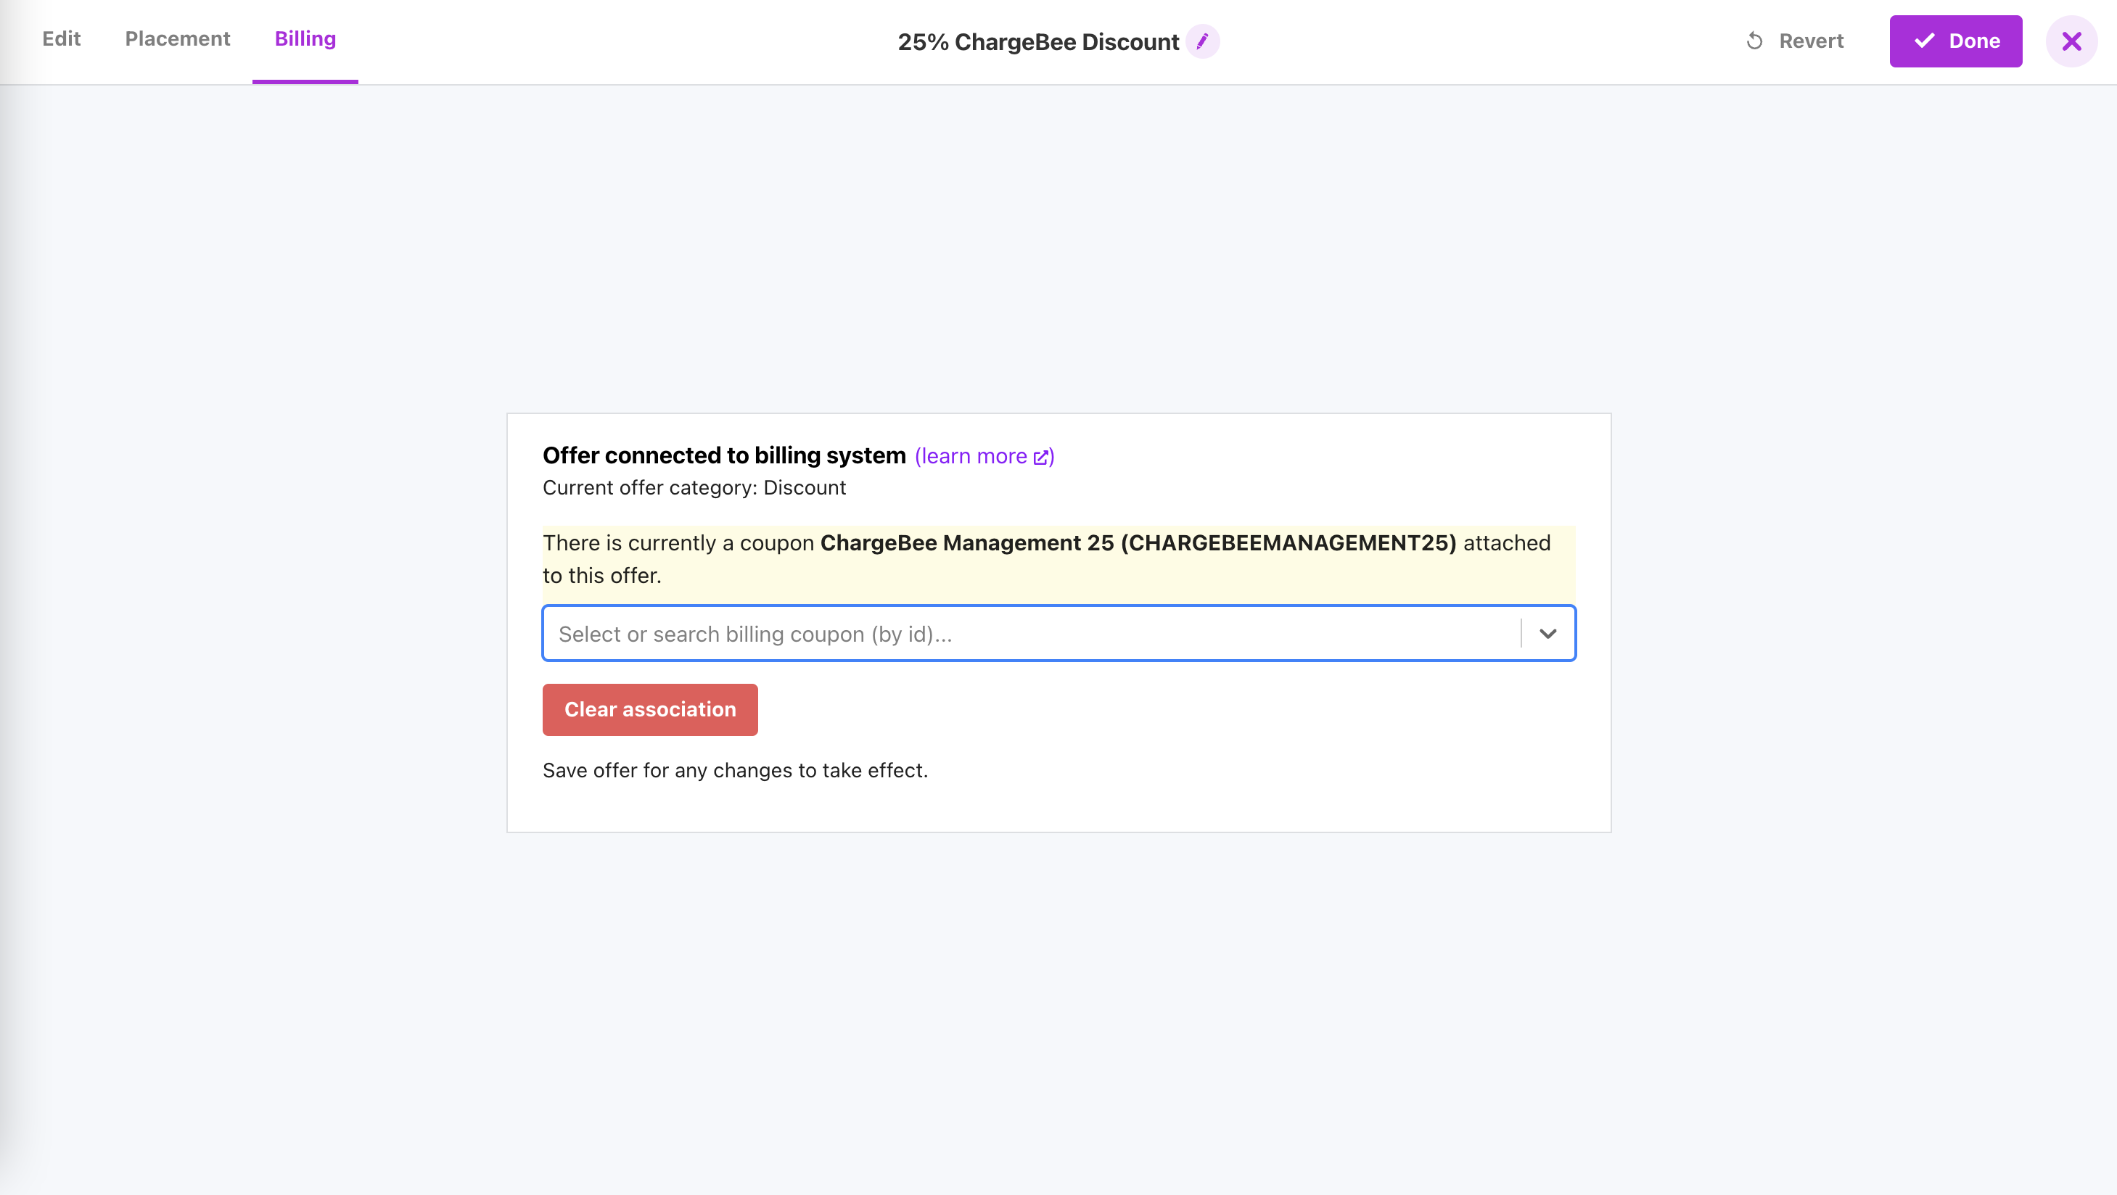Image resolution: width=2117 pixels, height=1195 pixels.
Task: Select the Billing tab
Action: click(305, 38)
